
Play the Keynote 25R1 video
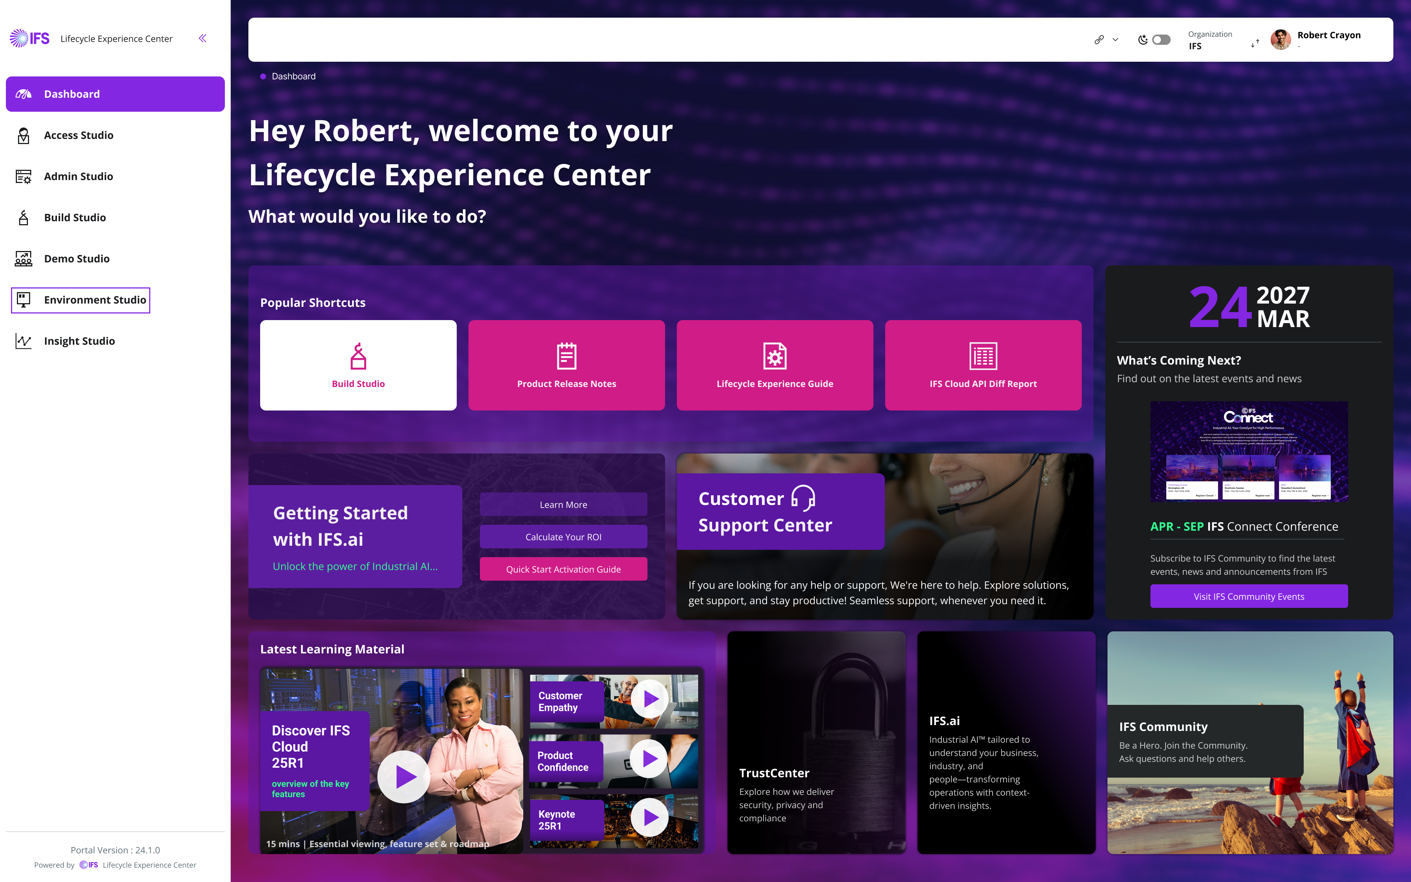(x=649, y=817)
